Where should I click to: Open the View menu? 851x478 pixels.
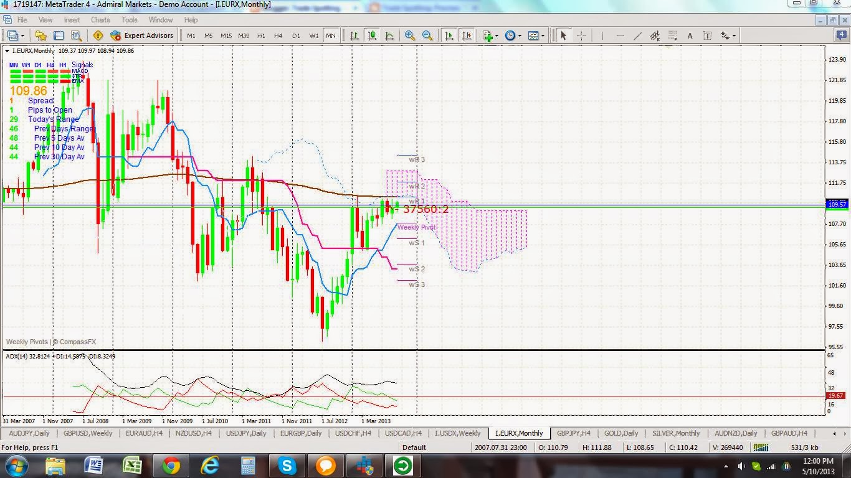(x=45, y=20)
